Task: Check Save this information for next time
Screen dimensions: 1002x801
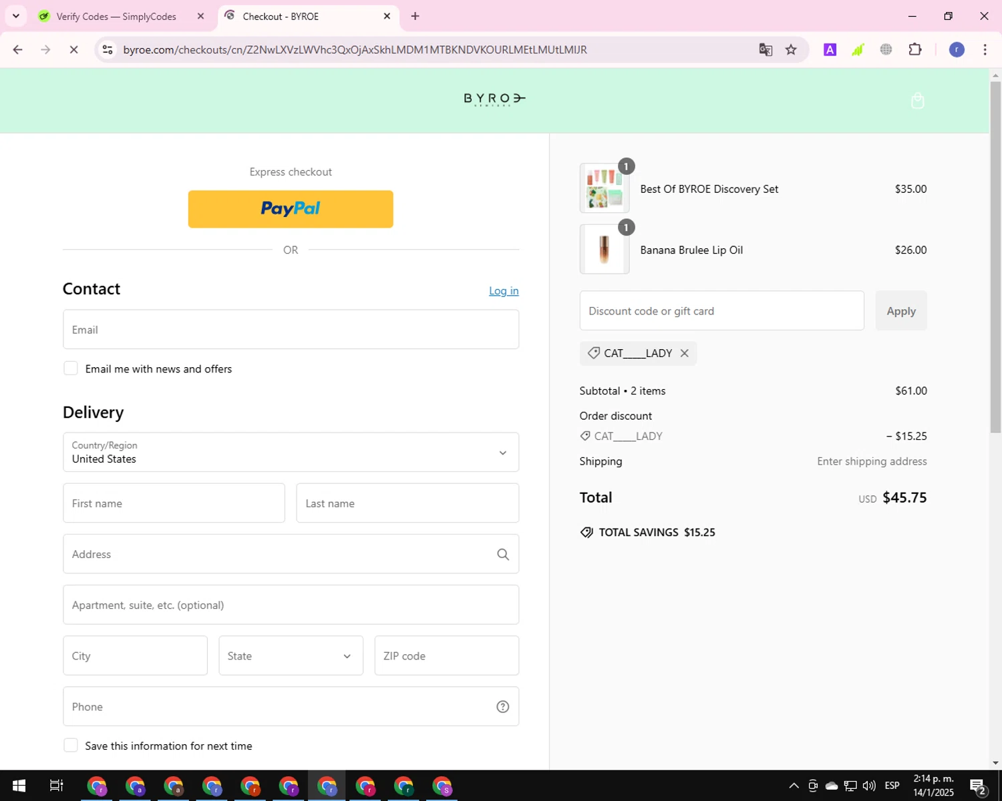Action: [70, 746]
